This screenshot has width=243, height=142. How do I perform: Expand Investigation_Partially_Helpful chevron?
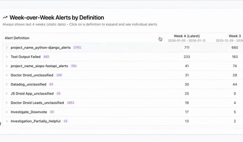[7, 121]
